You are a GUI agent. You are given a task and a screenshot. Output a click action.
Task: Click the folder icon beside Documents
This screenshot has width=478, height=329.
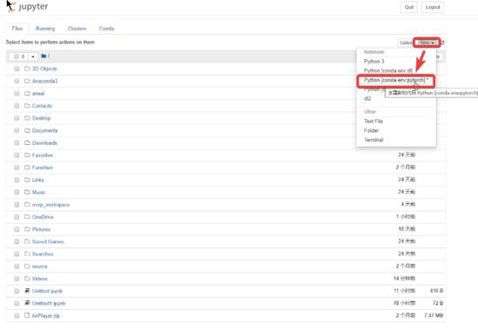pos(27,130)
